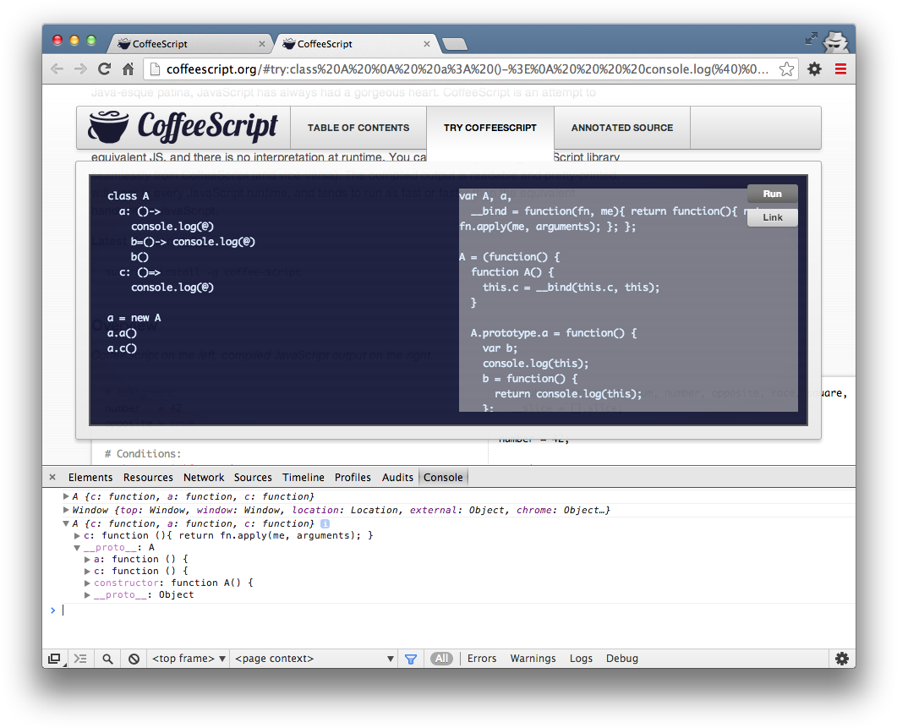
Task: Go forward in browser history
Action: [x=80, y=69]
